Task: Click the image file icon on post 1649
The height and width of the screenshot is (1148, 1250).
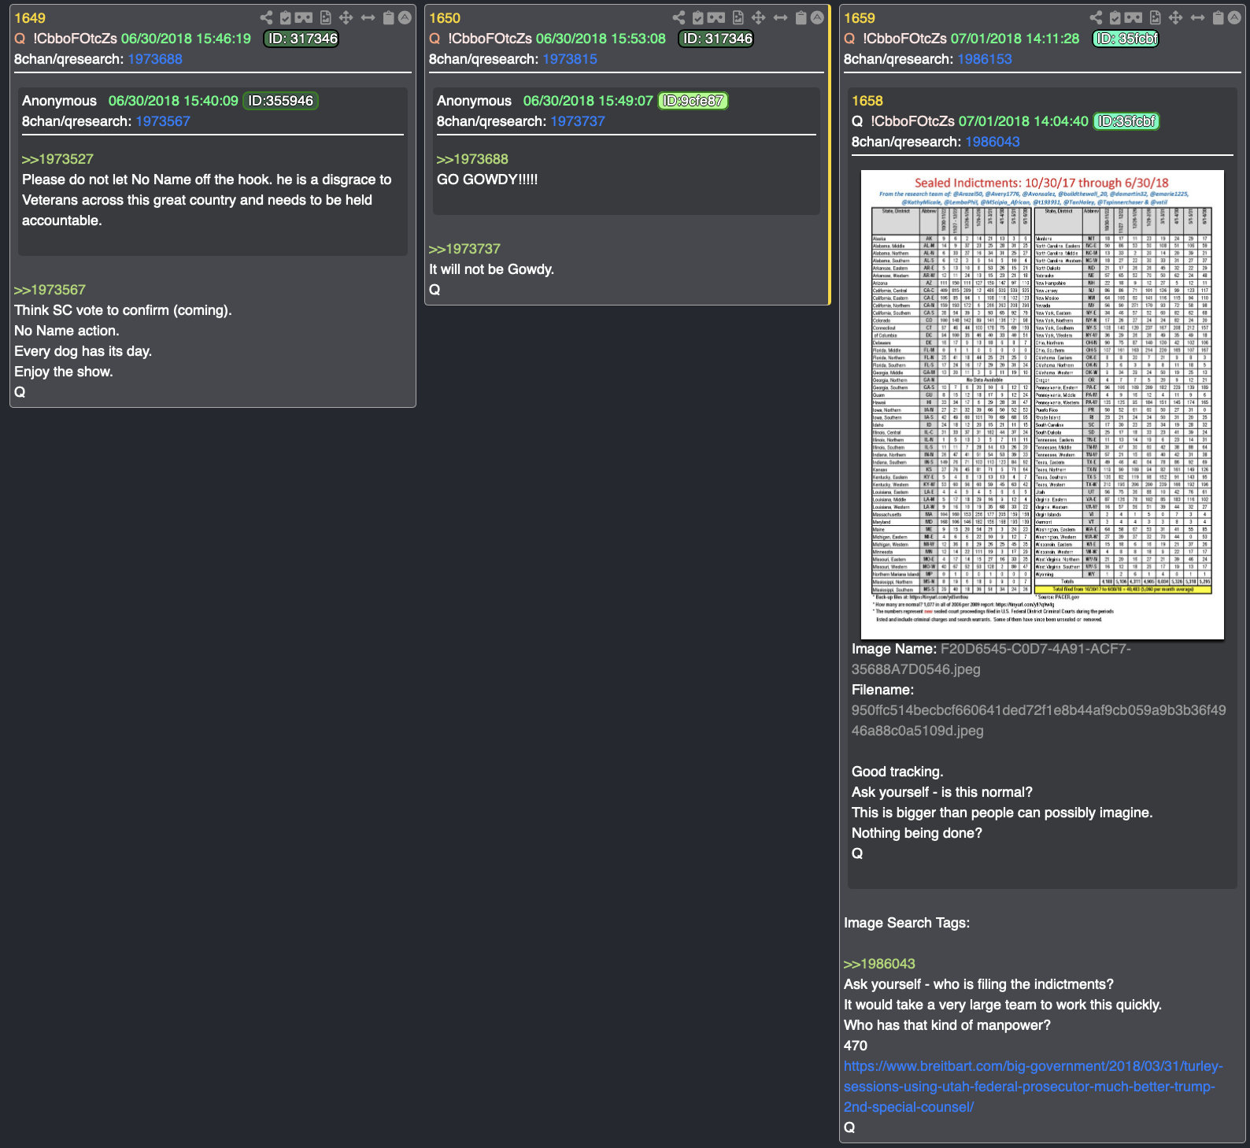Action: (325, 17)
